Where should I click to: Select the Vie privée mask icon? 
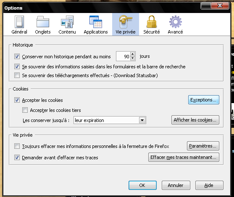pos(126,22)
